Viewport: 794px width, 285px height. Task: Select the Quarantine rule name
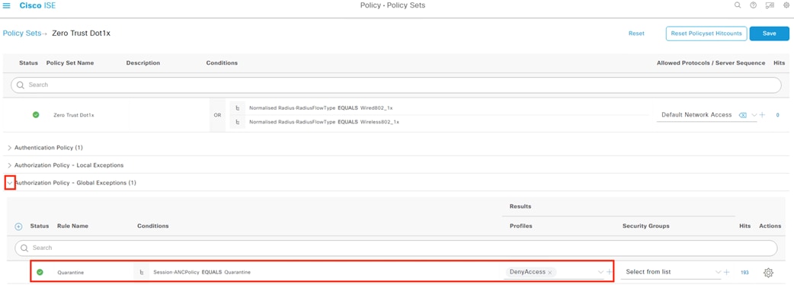[x=70, y=272]
